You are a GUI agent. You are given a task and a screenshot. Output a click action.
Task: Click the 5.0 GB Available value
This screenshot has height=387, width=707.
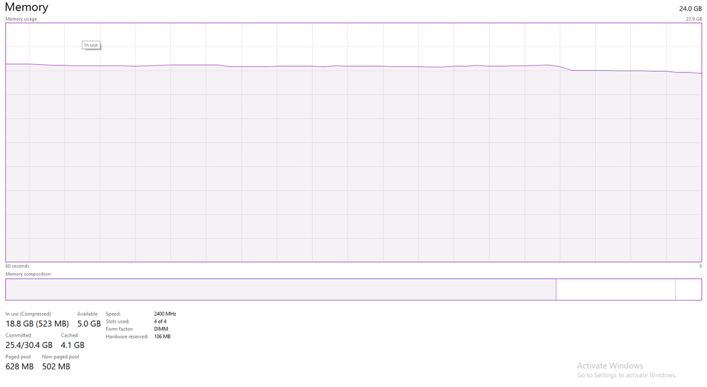tap(89, 323)
